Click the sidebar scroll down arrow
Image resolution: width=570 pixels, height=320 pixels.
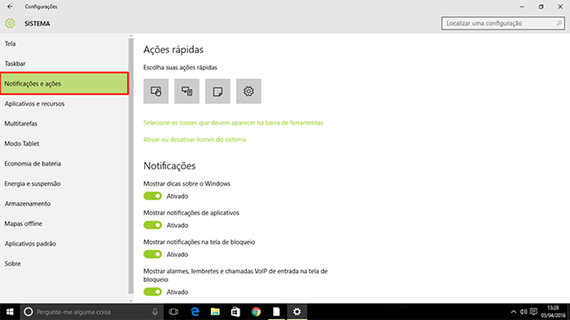coord(131,300)
